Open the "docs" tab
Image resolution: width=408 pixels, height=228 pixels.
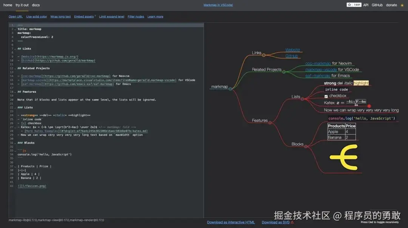click(36, 5)
